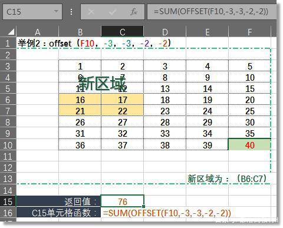The width and height of the screenshot is (283, 228).
Task: Select row 10 header
Action: coord(8,145)
